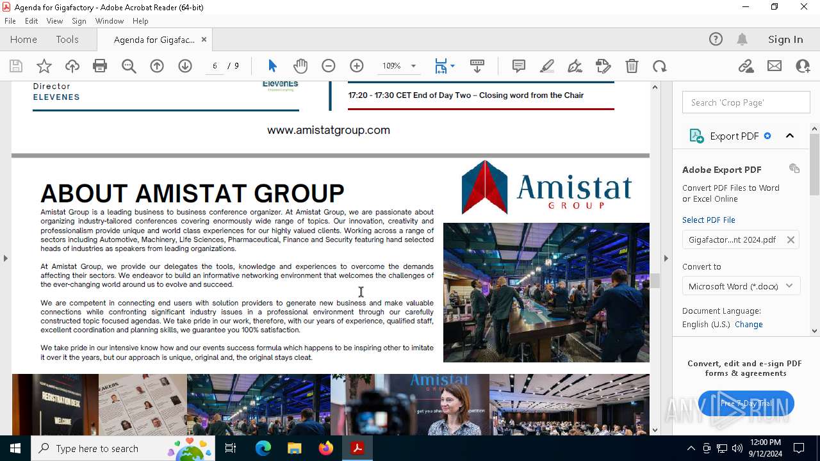
Task: Choose the Selection arrow tool
Action: 272,66
